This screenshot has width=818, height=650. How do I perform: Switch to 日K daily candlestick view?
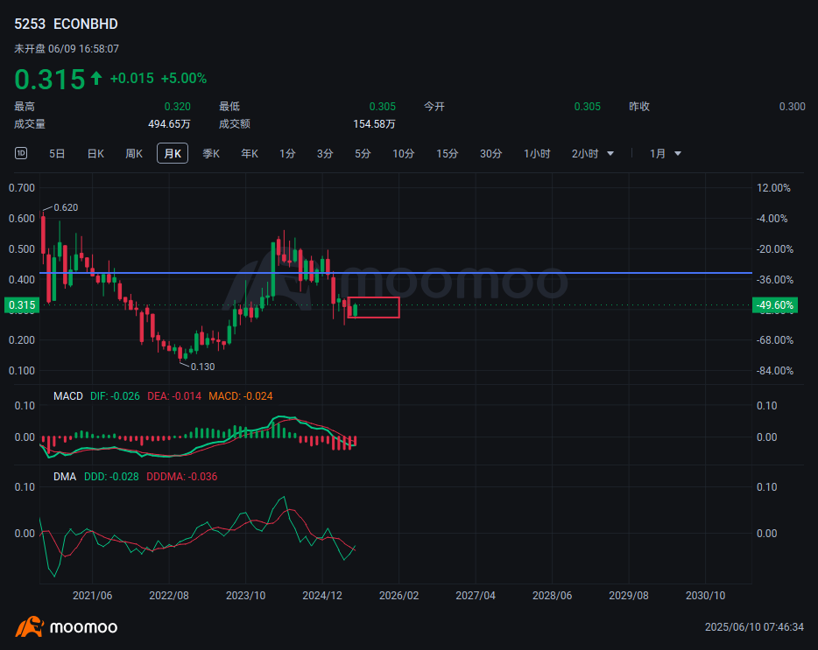(x=95, y=154)
